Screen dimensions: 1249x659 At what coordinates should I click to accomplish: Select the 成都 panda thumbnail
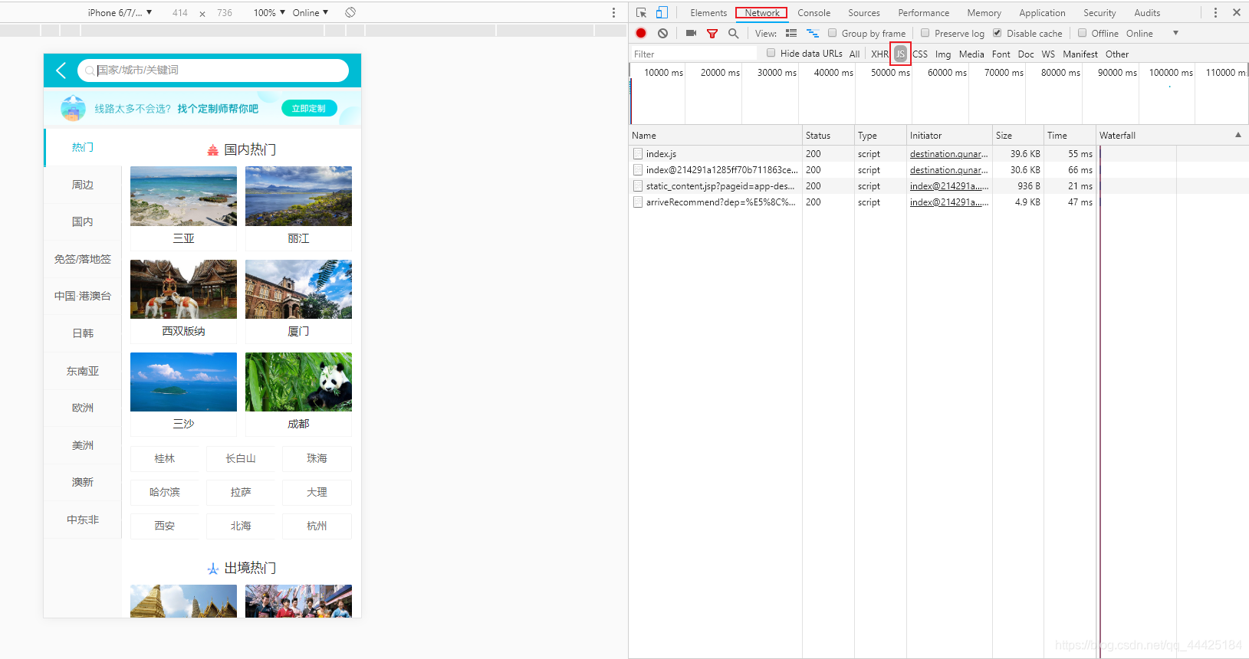(298, 382)
